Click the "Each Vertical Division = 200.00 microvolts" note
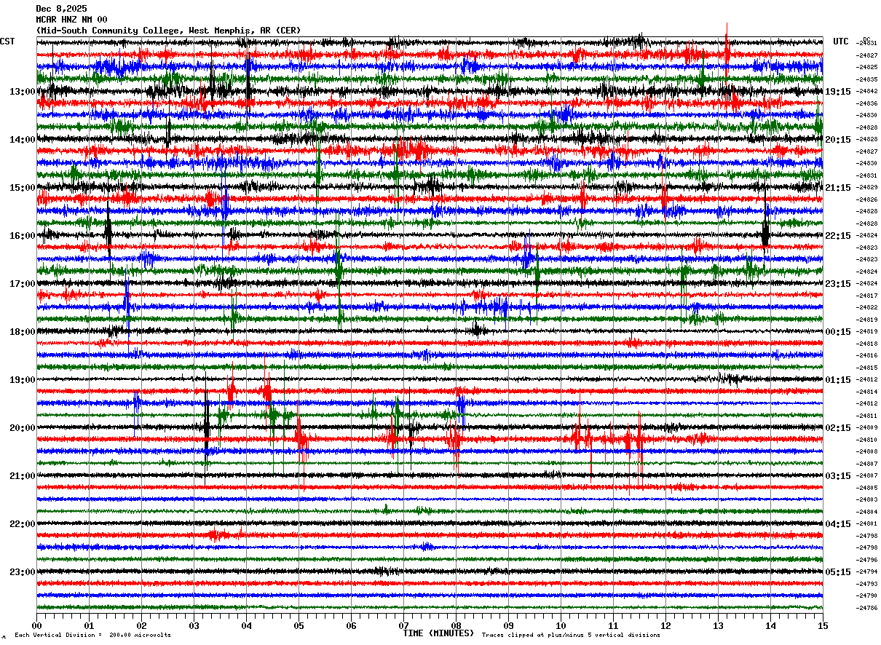 92,636
